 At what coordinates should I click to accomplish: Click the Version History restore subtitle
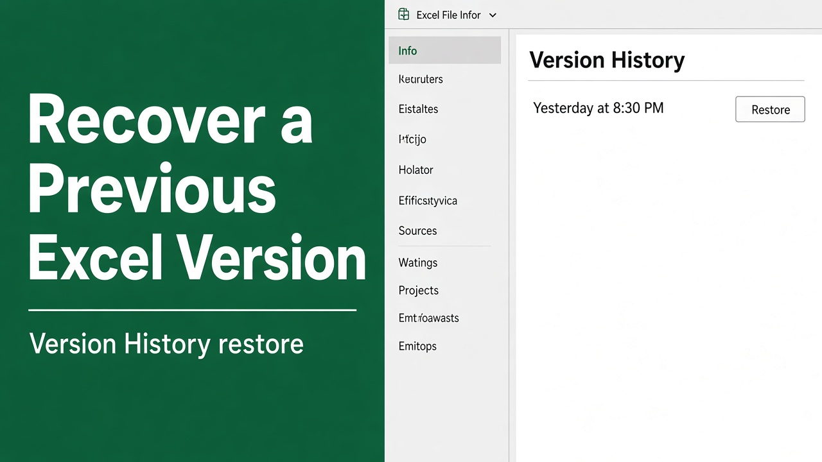click(x=166, y=344)
